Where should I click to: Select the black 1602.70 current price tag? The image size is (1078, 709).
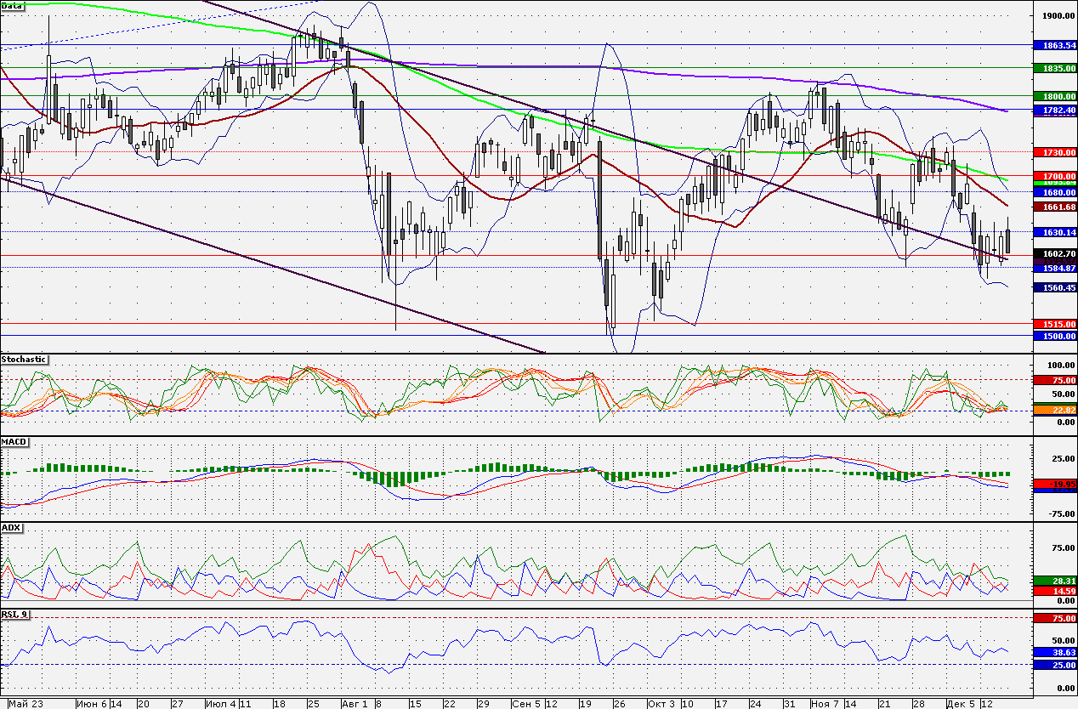pyautogui.click(x=1054, y=252)
